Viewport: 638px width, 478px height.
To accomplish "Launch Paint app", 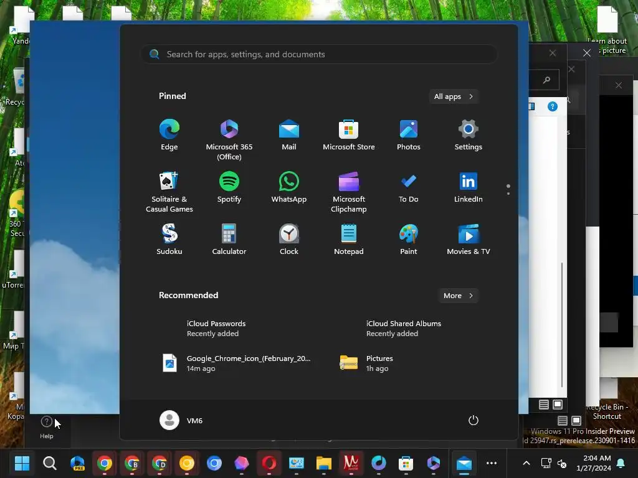I will pos(409,240).
